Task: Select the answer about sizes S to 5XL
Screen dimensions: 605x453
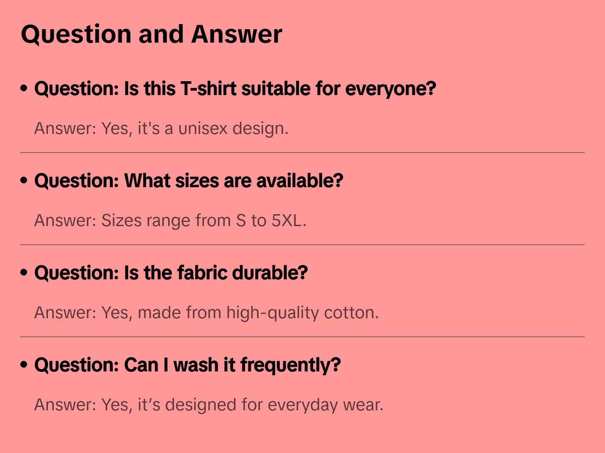Action: [x=170, y=221]
